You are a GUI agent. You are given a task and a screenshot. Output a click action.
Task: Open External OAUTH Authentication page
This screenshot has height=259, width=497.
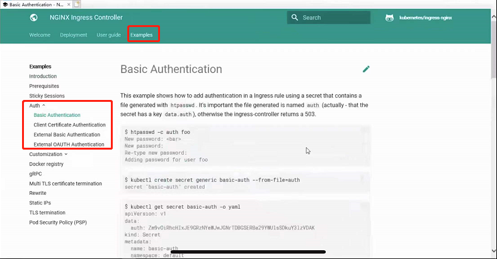(x=69, y=145)
